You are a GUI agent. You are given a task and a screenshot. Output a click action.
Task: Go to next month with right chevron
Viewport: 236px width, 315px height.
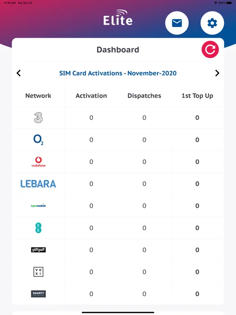click(x=217, y=73)
